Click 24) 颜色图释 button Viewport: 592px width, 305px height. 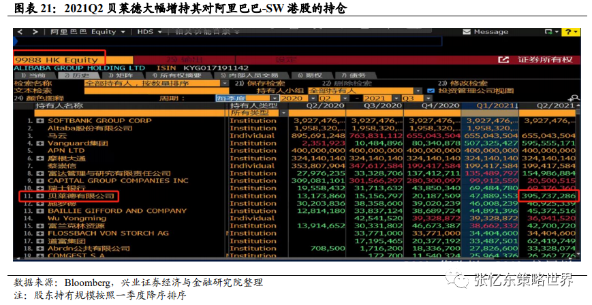pyautogui.click(x=40, y=98)
